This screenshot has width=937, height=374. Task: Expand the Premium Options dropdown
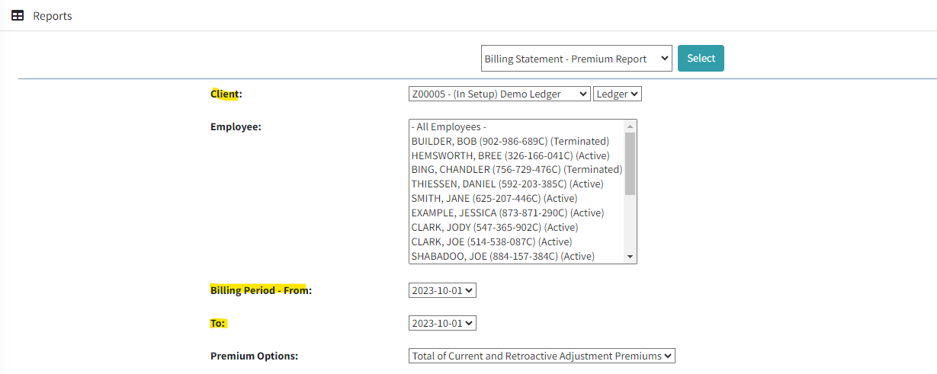tap(541, 356)
